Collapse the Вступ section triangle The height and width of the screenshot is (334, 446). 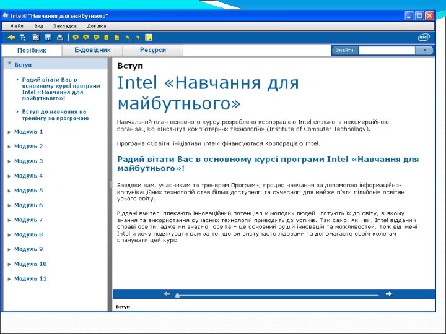9,63
